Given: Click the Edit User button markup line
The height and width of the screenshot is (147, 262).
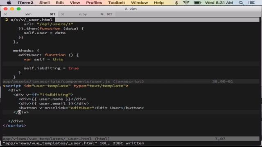Looking at the screenshot, I should point(81,108).
